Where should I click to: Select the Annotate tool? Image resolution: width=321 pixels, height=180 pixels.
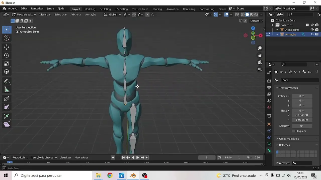7,81
